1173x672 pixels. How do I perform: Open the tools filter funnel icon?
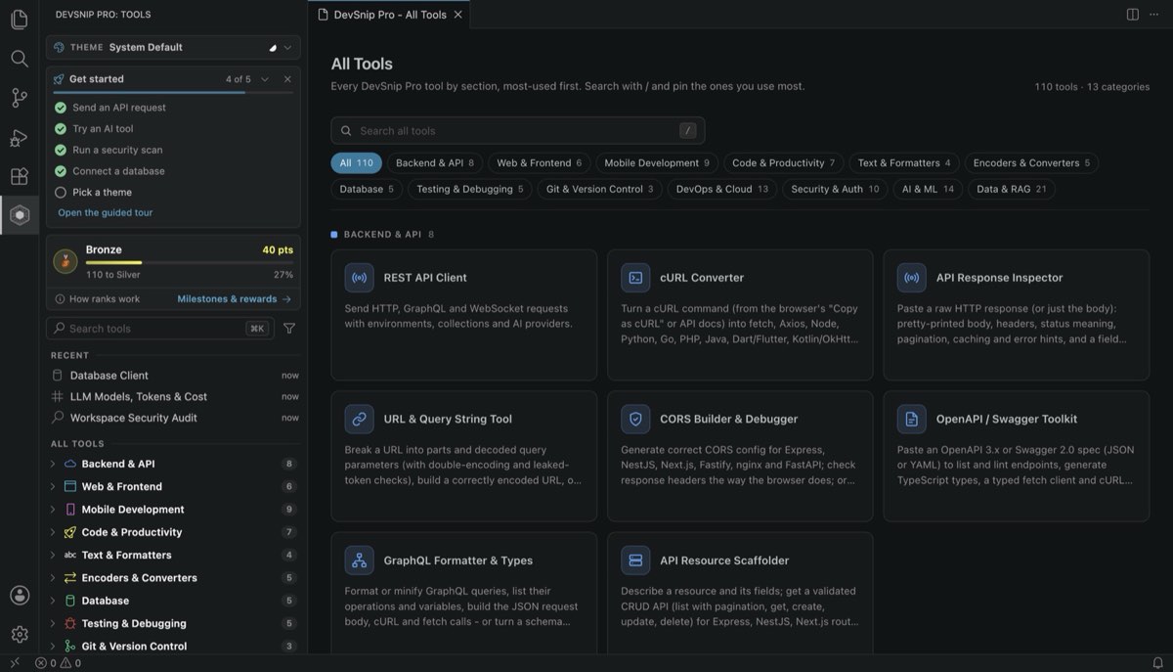(289, 329)
